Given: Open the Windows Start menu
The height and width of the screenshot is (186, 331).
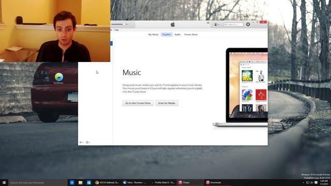Looking at the screenshot, I should [4, 182].
